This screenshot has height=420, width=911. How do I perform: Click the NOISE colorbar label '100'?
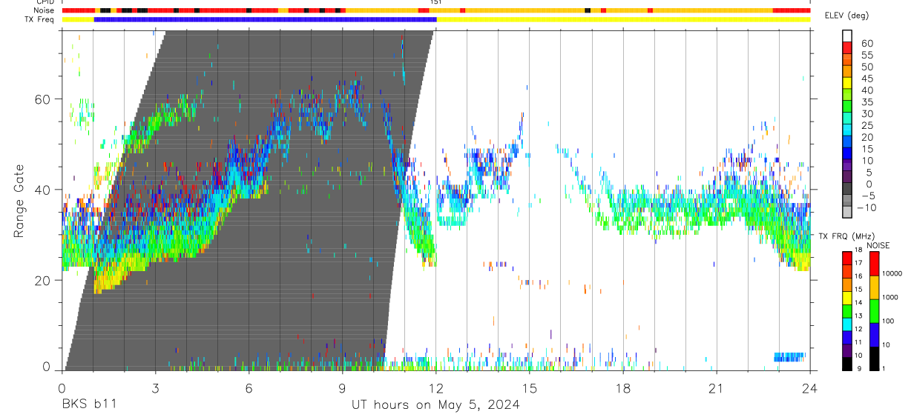[889, 321]
